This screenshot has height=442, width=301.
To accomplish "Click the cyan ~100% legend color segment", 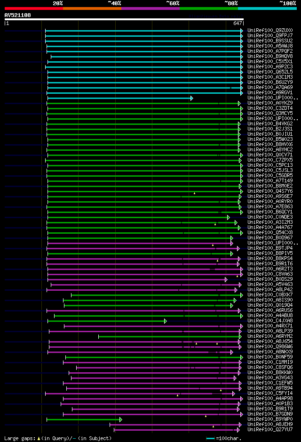I will pyautogui.click(x=267, y=8).
